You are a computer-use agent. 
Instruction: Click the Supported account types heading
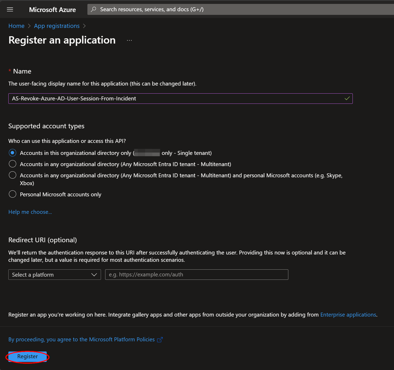pyautogui.click(x=46, y=126)
